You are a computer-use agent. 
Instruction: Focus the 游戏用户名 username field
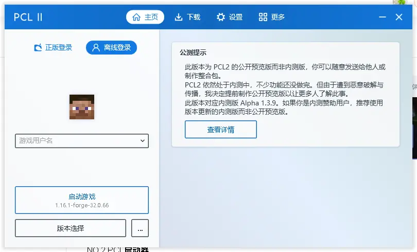[82, 141]
